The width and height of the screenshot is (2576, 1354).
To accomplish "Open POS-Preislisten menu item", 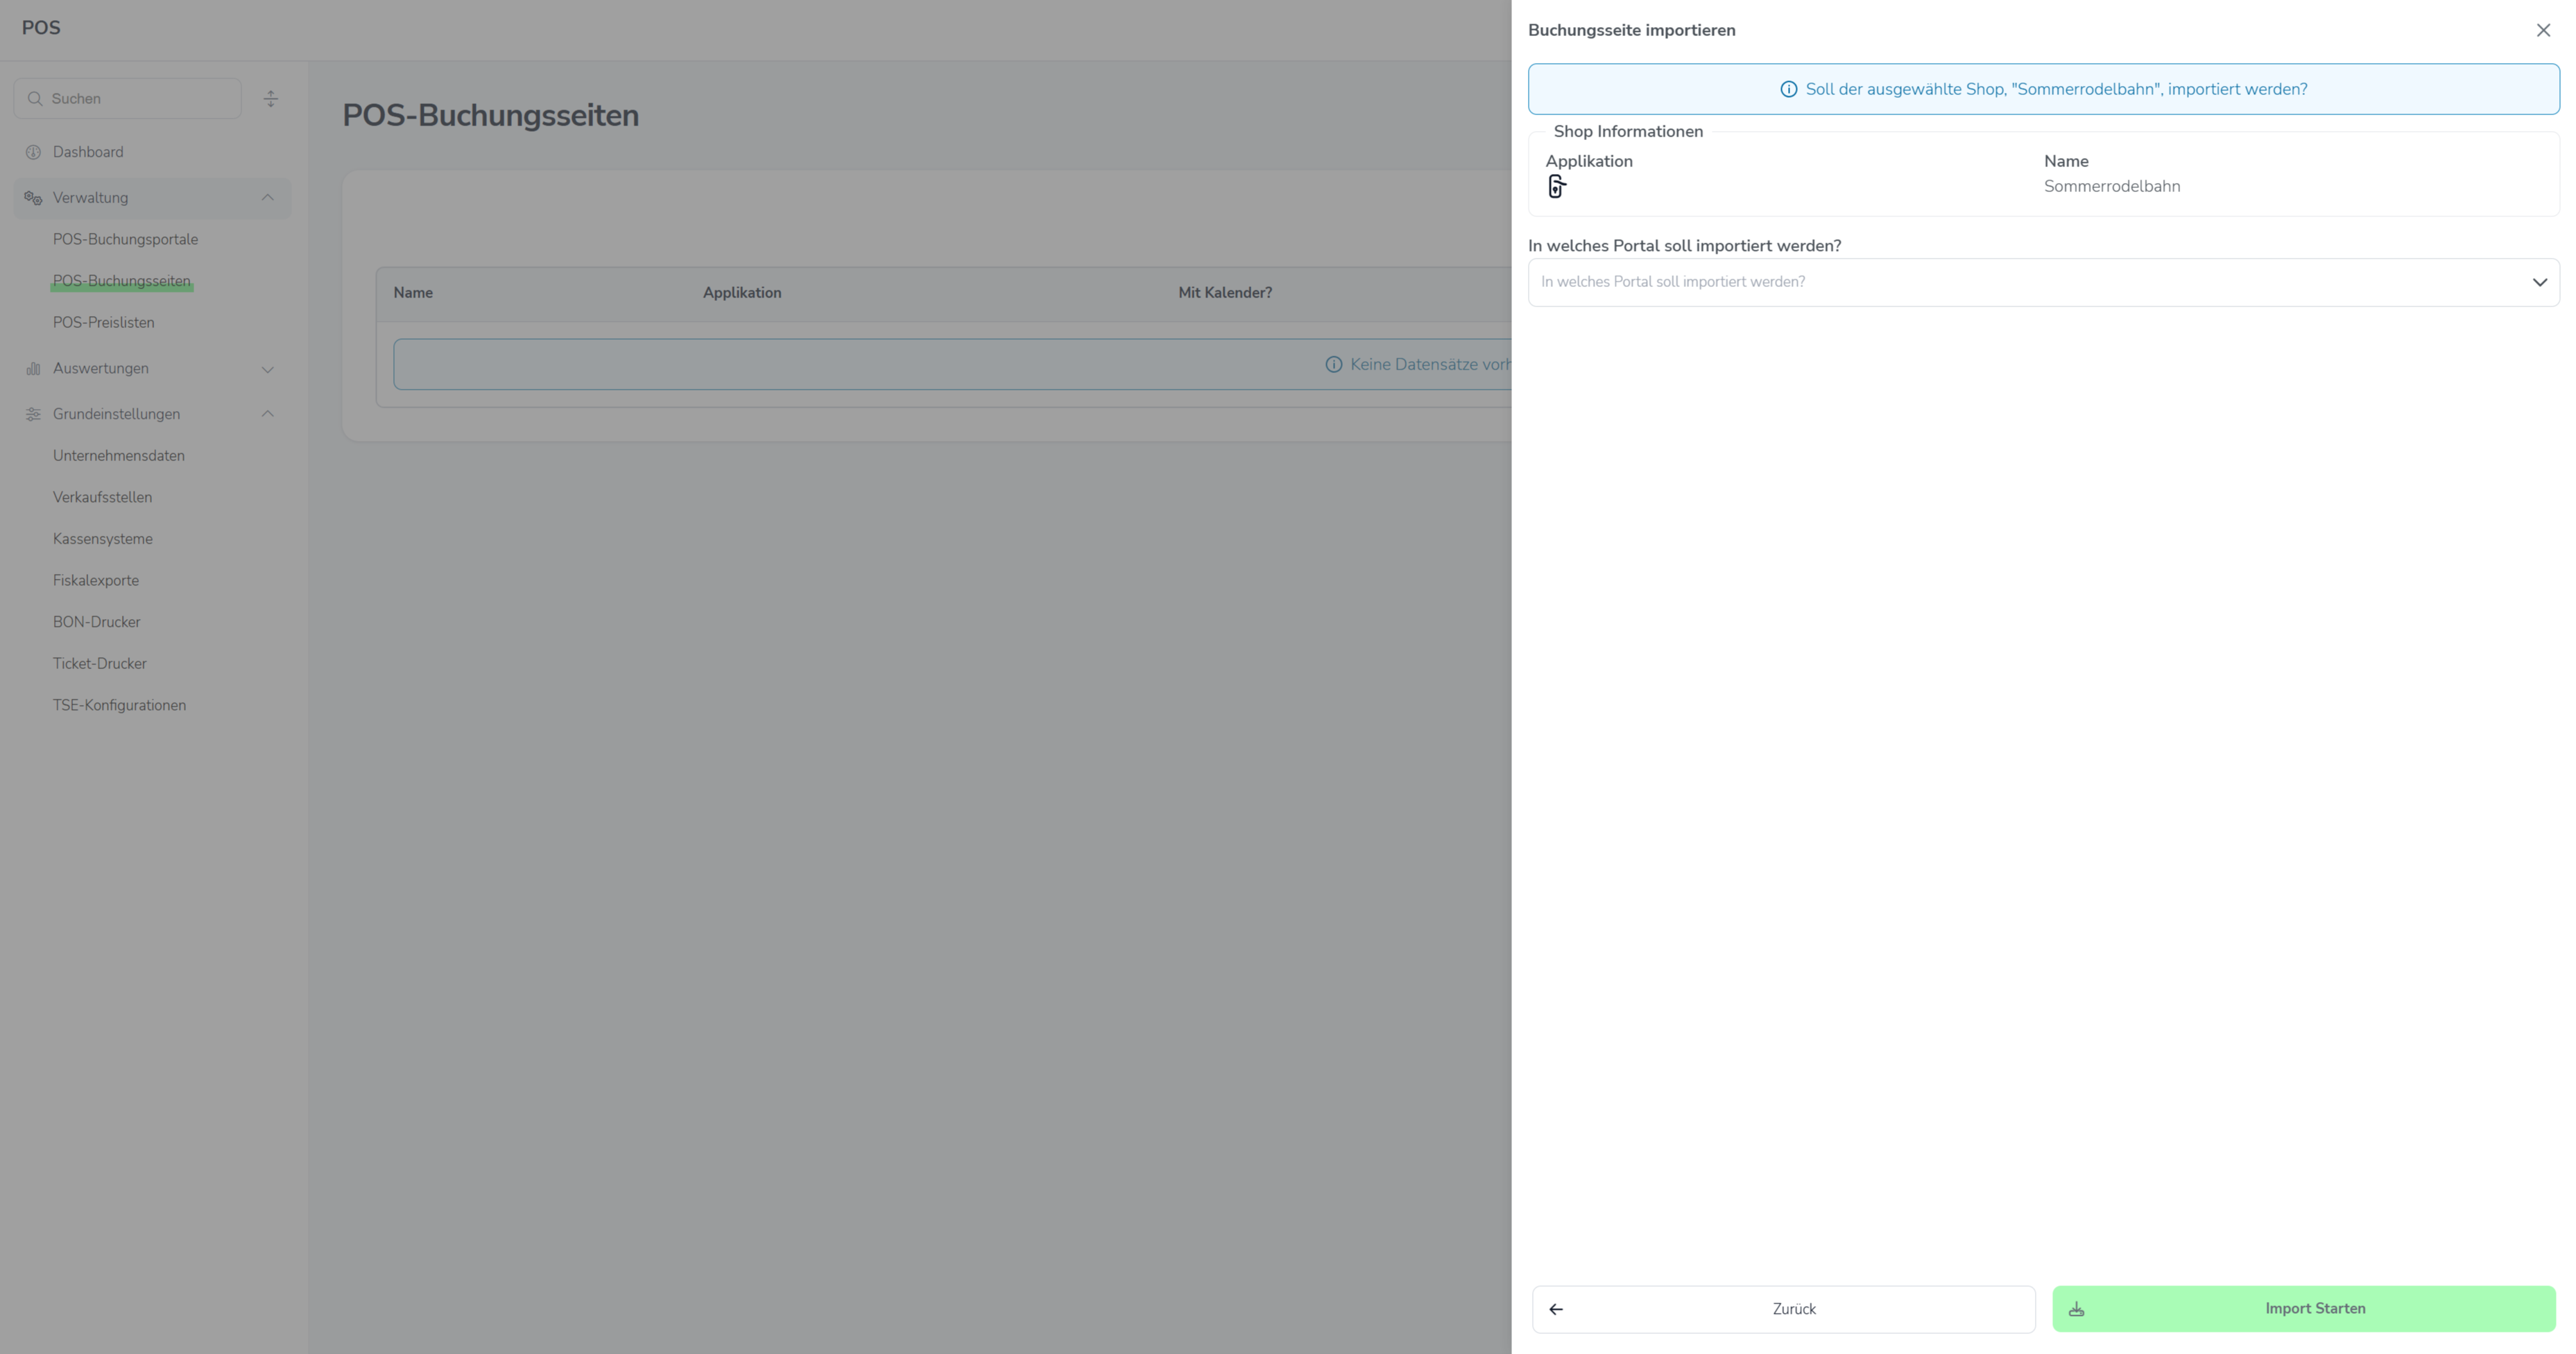I will coord(103,323).
